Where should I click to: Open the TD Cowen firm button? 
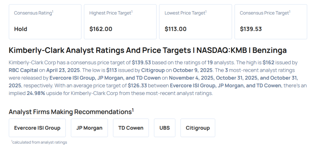click(x=131, y=128)
